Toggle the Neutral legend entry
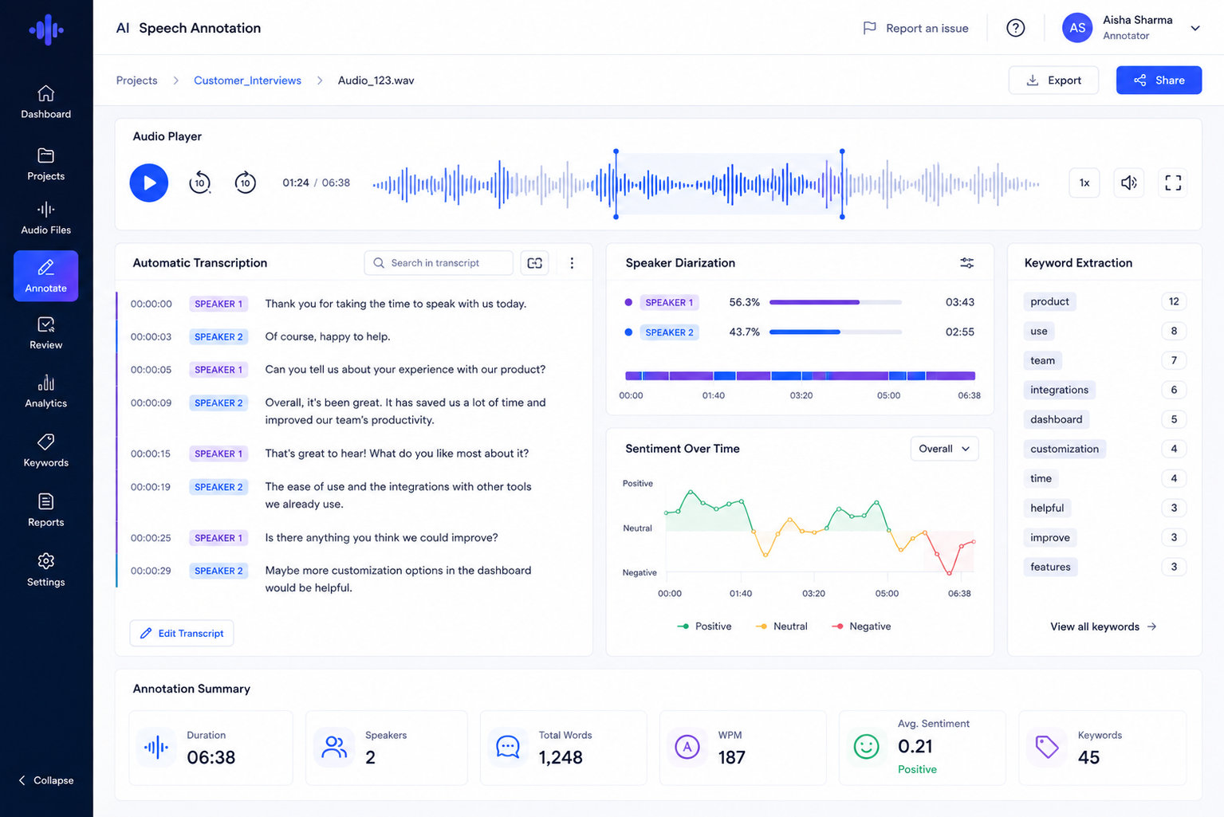 (x=781, y=626)
